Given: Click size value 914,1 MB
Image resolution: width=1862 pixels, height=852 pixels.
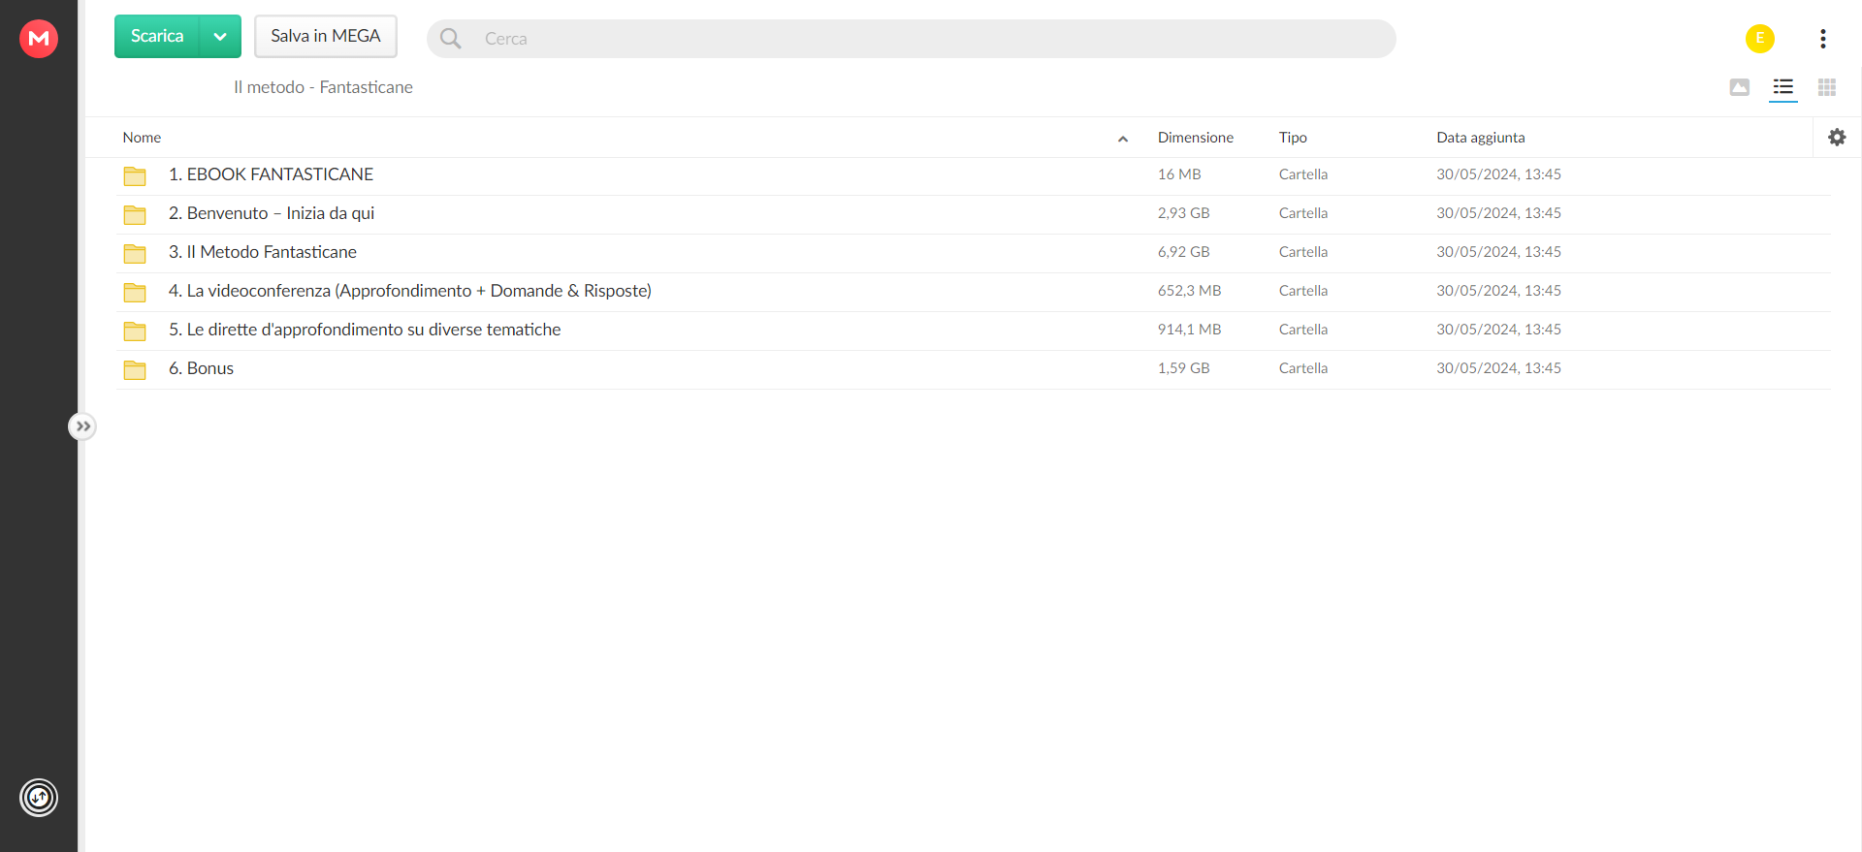Looking at the screenshot, I should (x=1190, y=330).
